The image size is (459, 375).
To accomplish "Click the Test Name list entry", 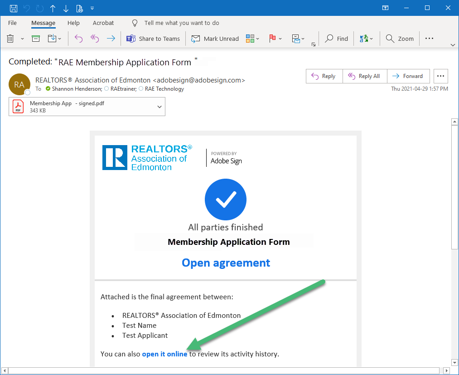I will 140,326.
